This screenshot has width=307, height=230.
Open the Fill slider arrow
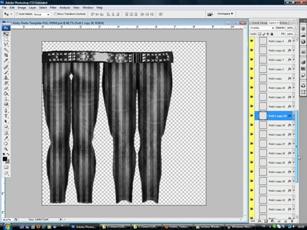point(295,34)
